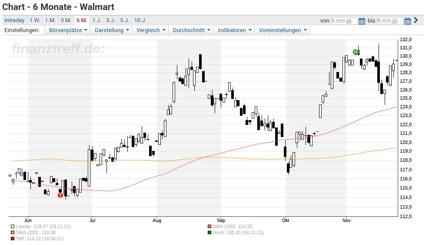Select the 3 J. time range tab

point(110,20)
